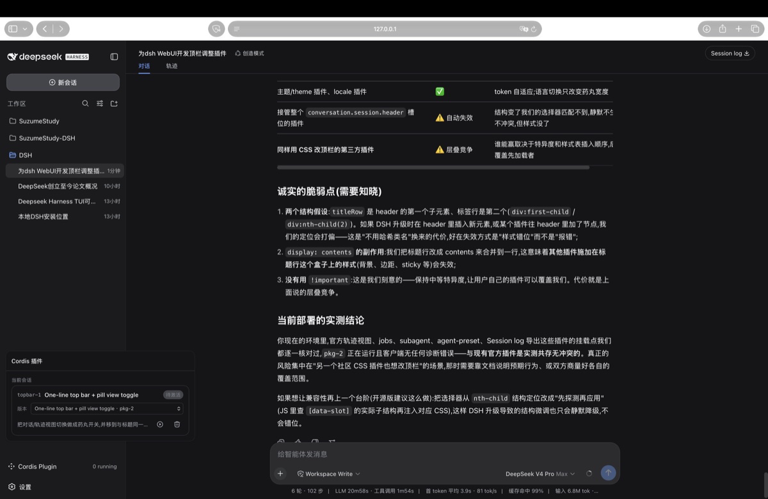This screenshot has height=499, width=768.
Task: Click the second response action icon
Action: click(298, 442)
